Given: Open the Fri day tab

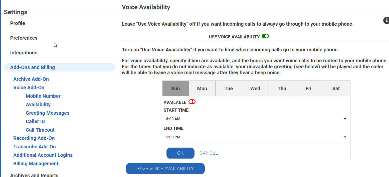Looking at the screenshot, I should tap(308, 88).
